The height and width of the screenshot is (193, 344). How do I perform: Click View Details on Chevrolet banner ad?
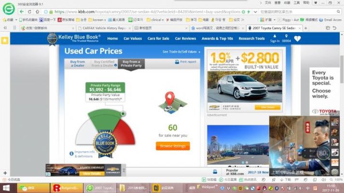(92, 173)
